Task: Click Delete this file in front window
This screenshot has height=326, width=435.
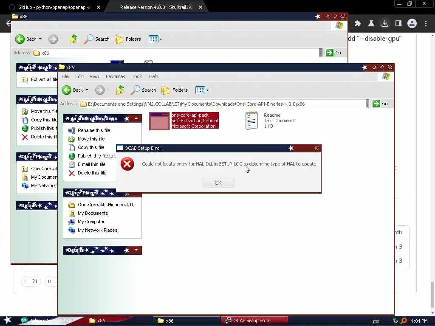Action: click(92, 173)
